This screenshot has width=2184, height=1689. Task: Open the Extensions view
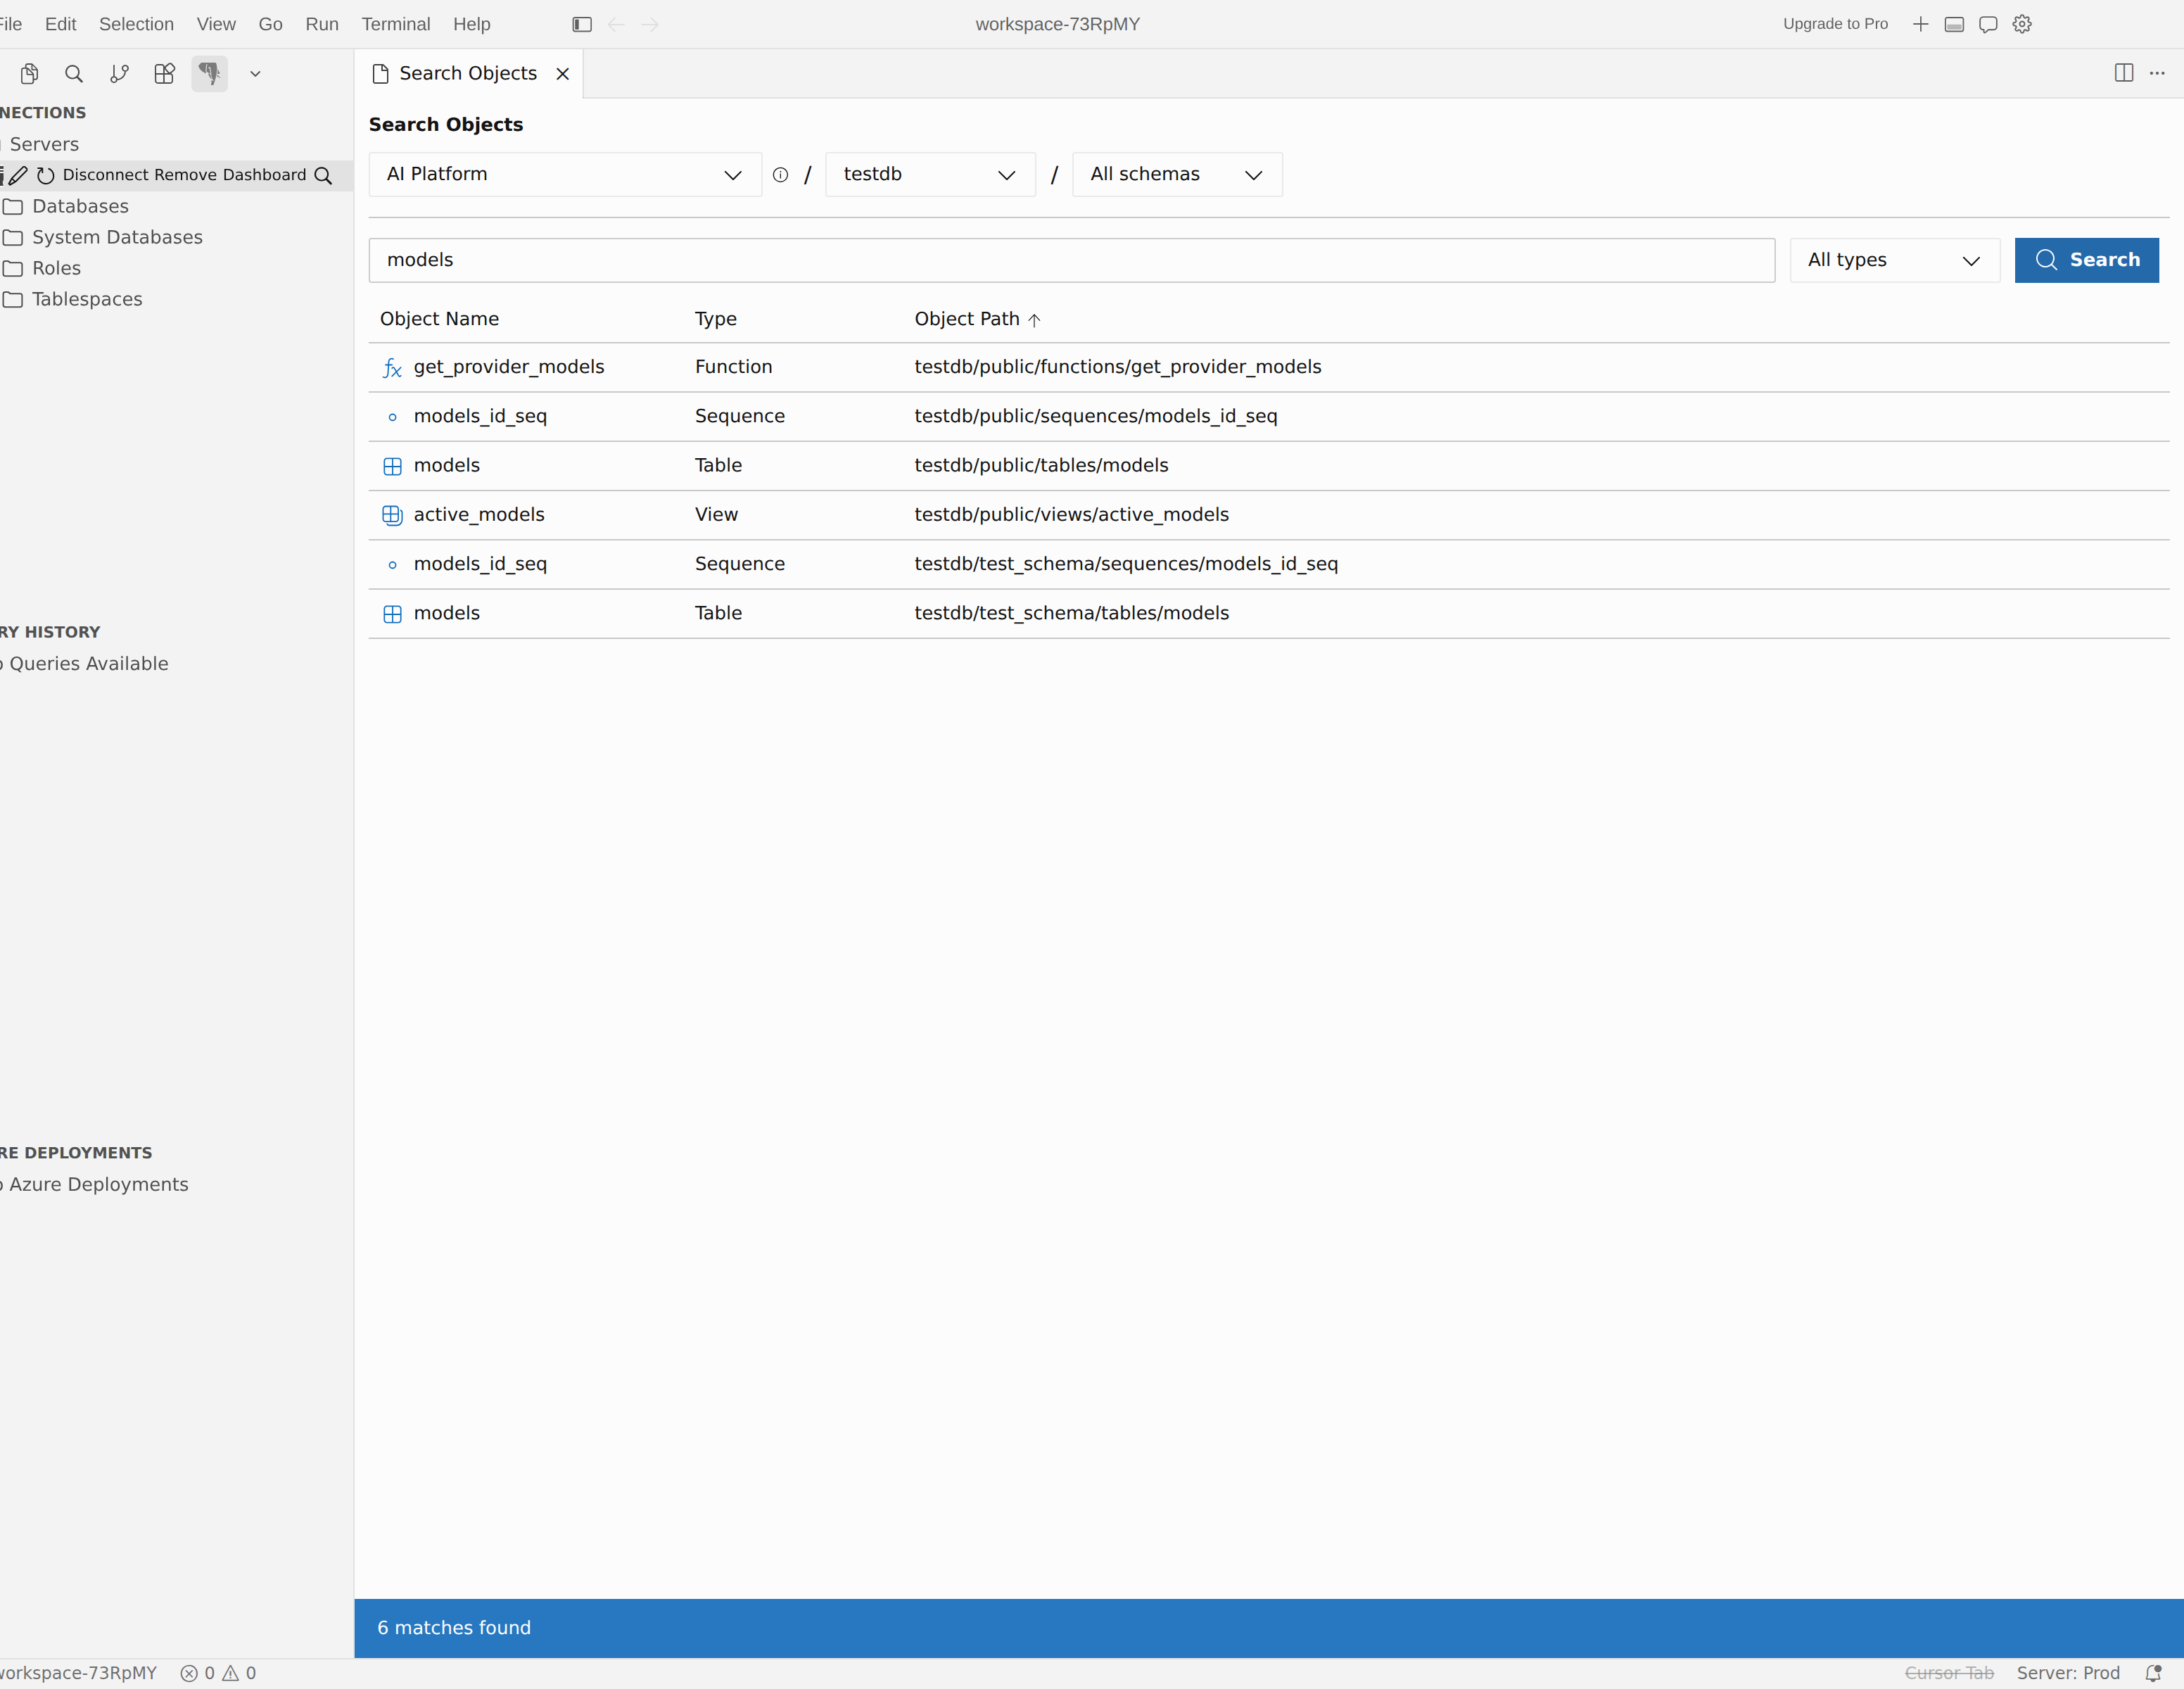[164, 73]
